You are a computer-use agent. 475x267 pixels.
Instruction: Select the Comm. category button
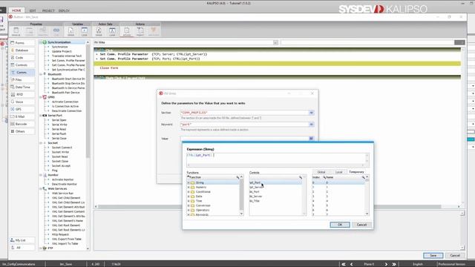coord(22,73)
